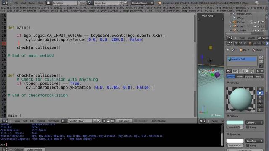
Task: Open the text editor type selector
Action: 5,121
